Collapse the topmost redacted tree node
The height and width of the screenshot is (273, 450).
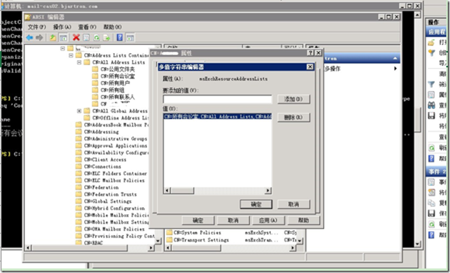(x=63, y=48)
